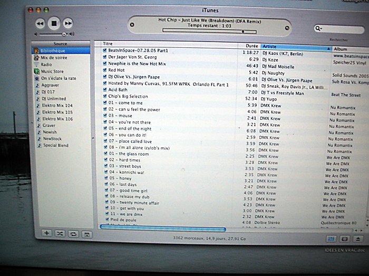This screenshot has width=369, height=276.
Task: Click left round button in track display
Action: [x=132, y=25]
